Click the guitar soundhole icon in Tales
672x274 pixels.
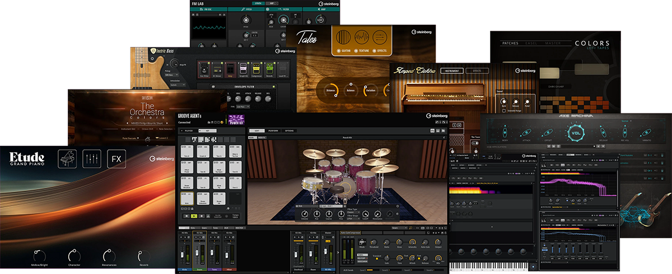pos(343,38)
